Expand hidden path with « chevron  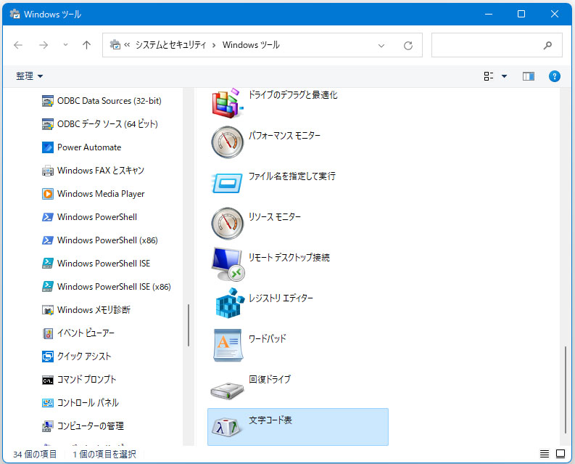(127, 45)
